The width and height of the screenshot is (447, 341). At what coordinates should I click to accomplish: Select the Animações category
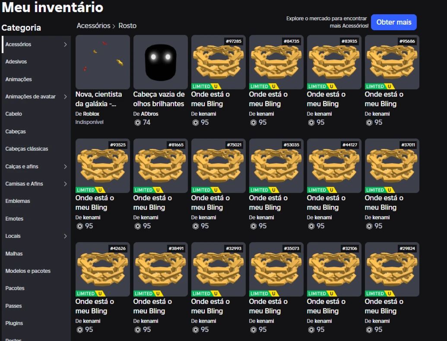click(19, 79)
